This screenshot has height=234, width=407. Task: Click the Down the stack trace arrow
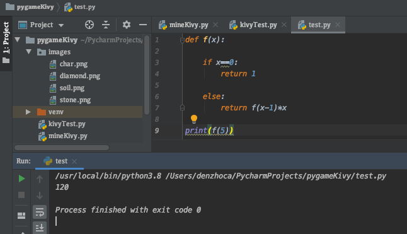40,196
